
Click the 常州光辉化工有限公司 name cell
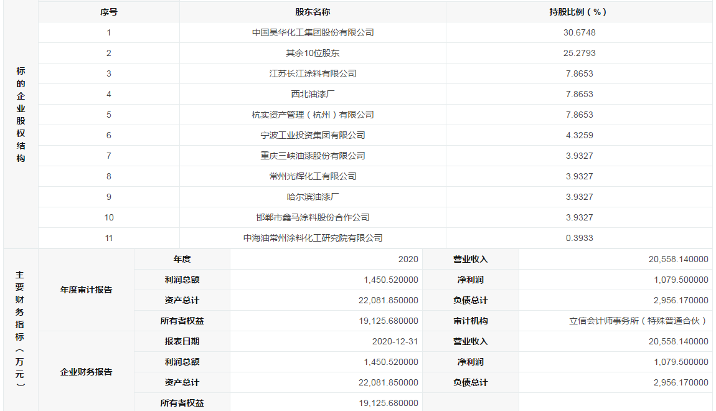click(x=313, y=176)
